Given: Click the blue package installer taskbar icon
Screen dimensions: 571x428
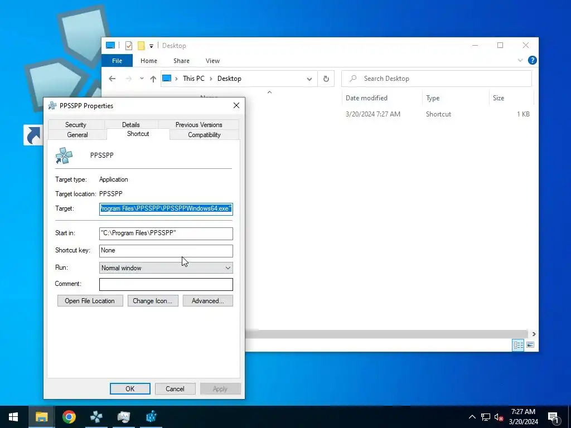Looking at the screenshot, I should point(151,417).
